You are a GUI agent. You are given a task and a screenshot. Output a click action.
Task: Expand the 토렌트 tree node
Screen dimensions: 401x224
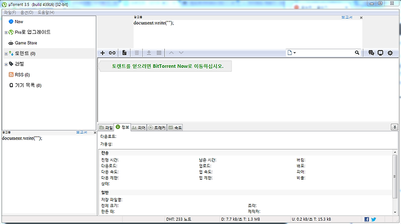tap(6, 53)
